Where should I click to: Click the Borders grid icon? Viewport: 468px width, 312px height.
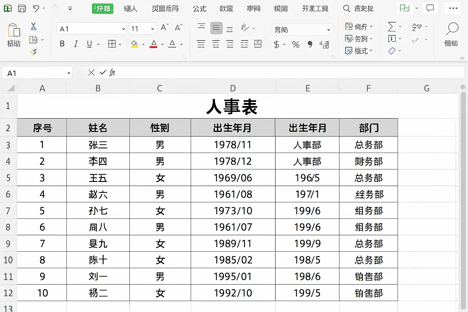point(112,44)
